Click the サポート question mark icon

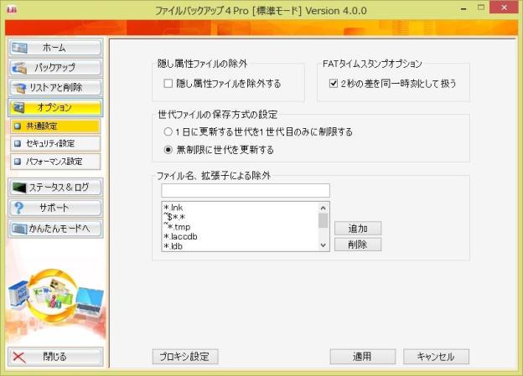coord(19,208)
